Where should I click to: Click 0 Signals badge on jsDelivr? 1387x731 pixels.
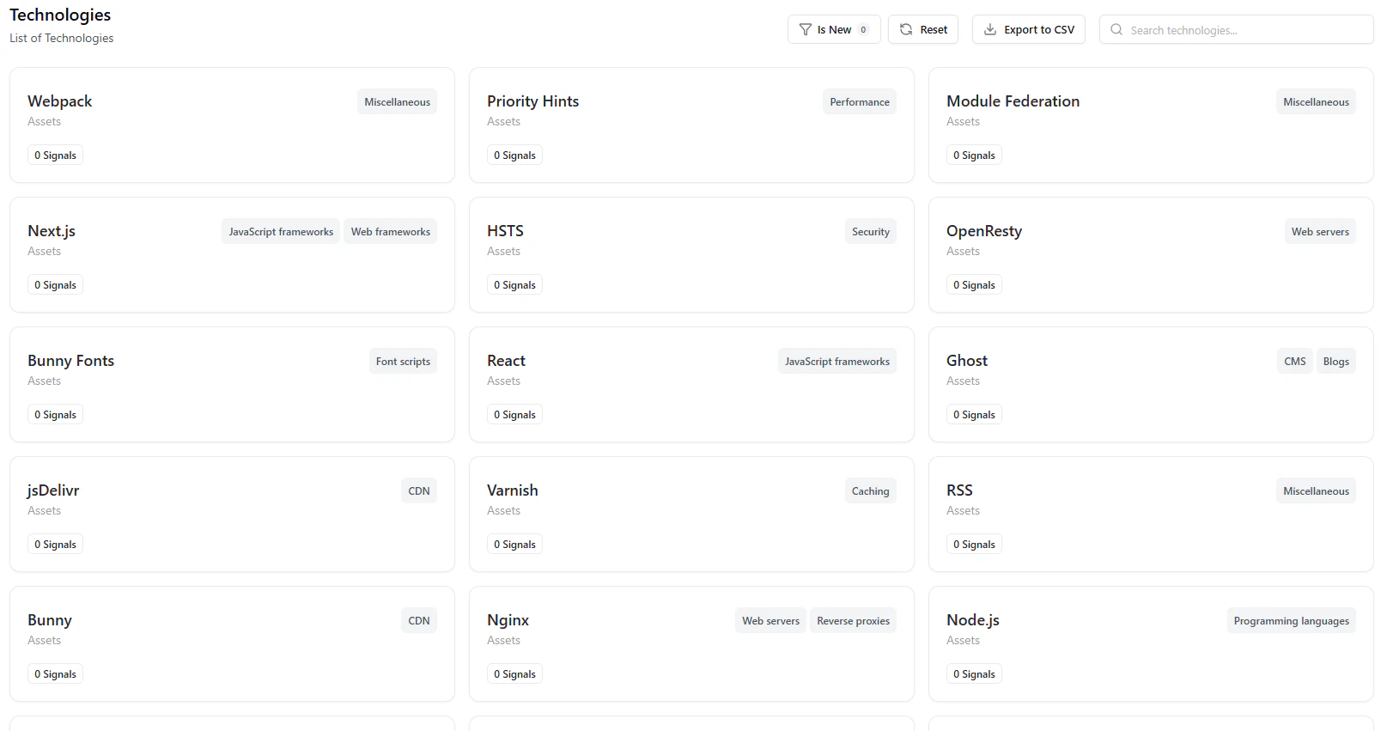click(x=55, y=544)
